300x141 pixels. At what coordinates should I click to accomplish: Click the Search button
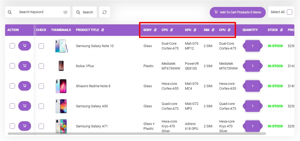pyautogui.click(x=85, y=12)
